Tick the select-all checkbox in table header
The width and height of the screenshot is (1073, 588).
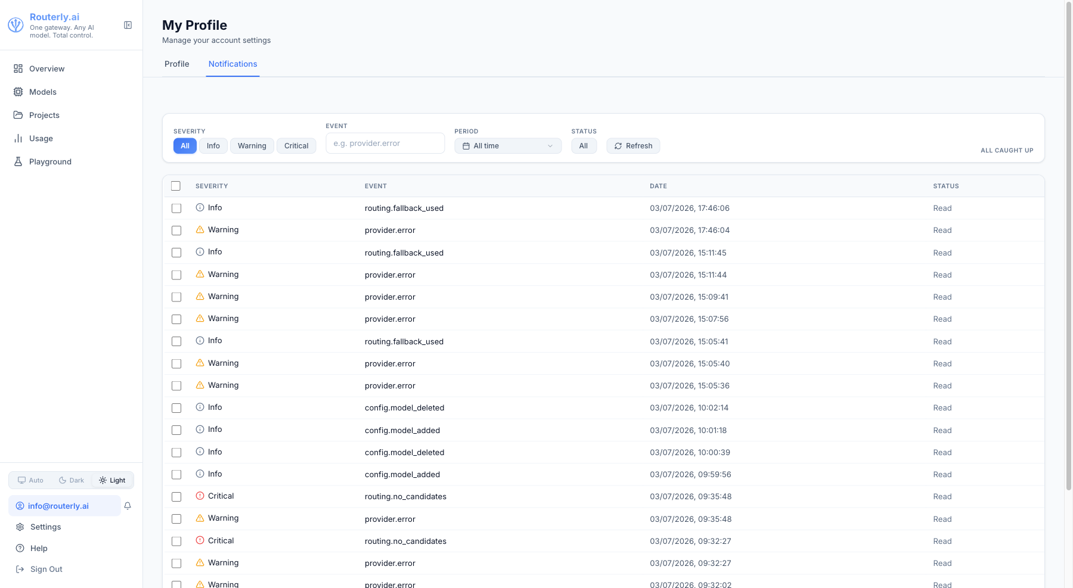point(176,186)
